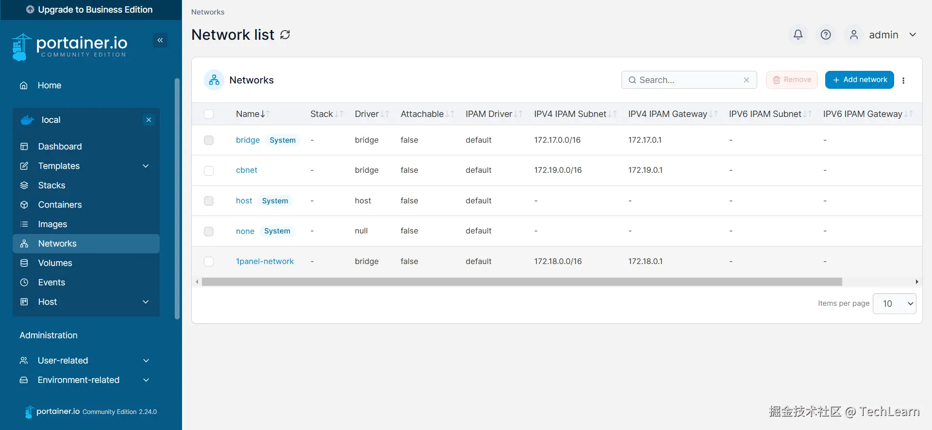
Task: Close the local environment with X
Action: 149,120
